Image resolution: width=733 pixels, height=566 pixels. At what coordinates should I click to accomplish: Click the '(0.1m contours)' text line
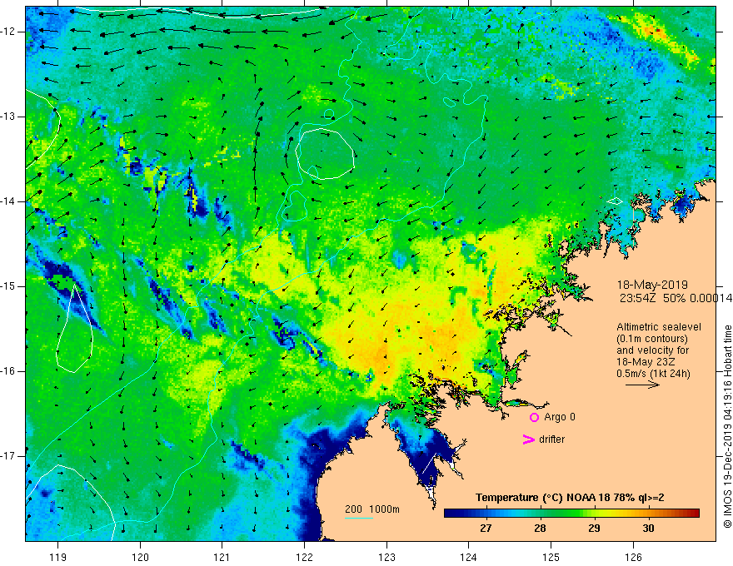pos(651,339)
